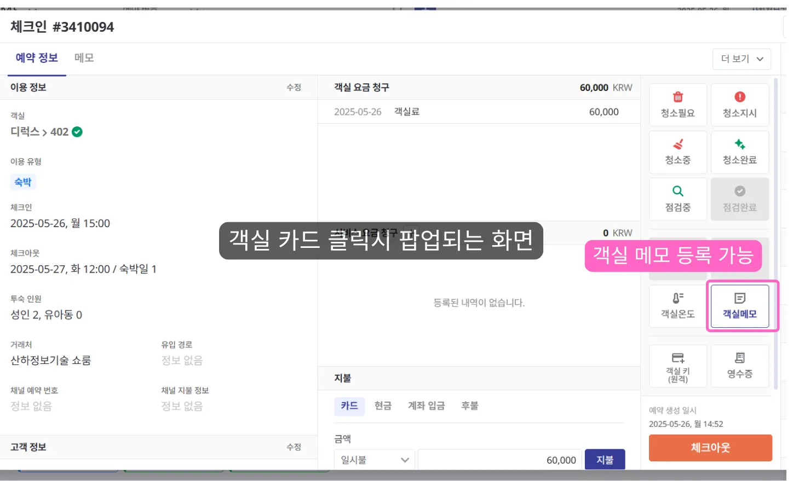This screenshot has height=481, width=799.
Task: Open the 일시불 installment dropdown
Action: [x=375, y=460]
